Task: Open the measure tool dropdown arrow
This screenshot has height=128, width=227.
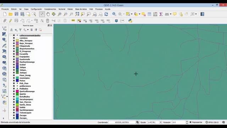Action: coord(171,14)
